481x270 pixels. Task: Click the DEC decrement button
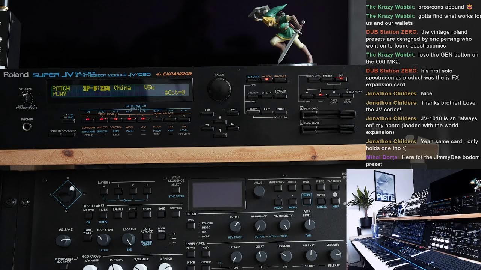coord(207,114)
